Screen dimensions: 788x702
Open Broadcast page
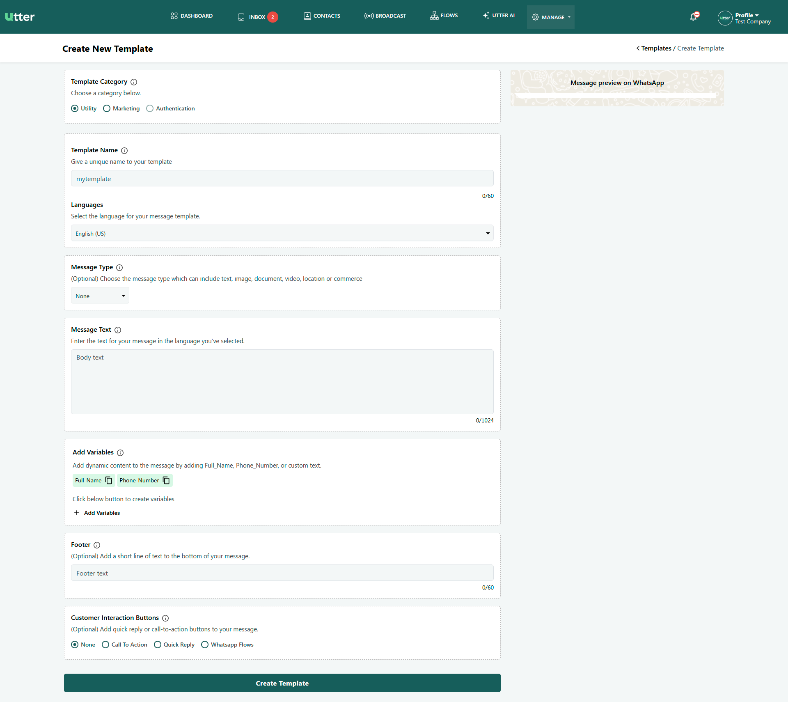[x=385, y=16]
